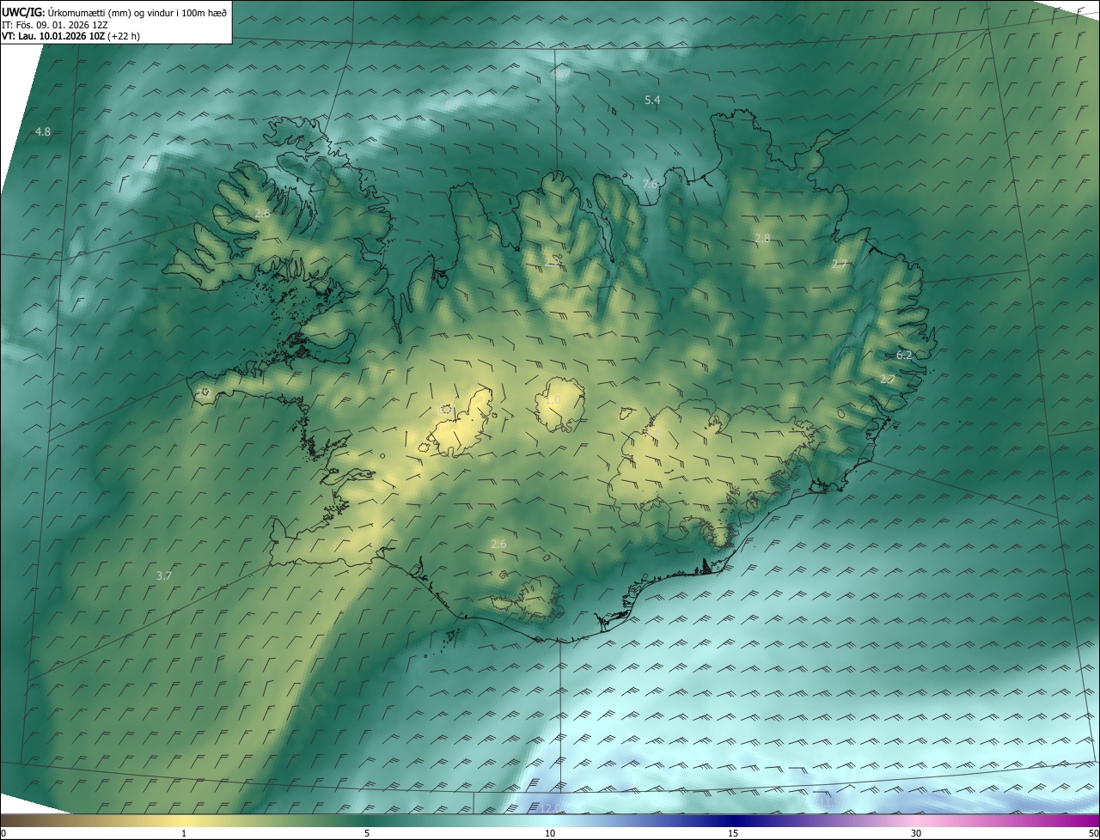Click the 10 tick on the color scale
This screenshot has width=1100, height=840.
[x=550, y=833]
